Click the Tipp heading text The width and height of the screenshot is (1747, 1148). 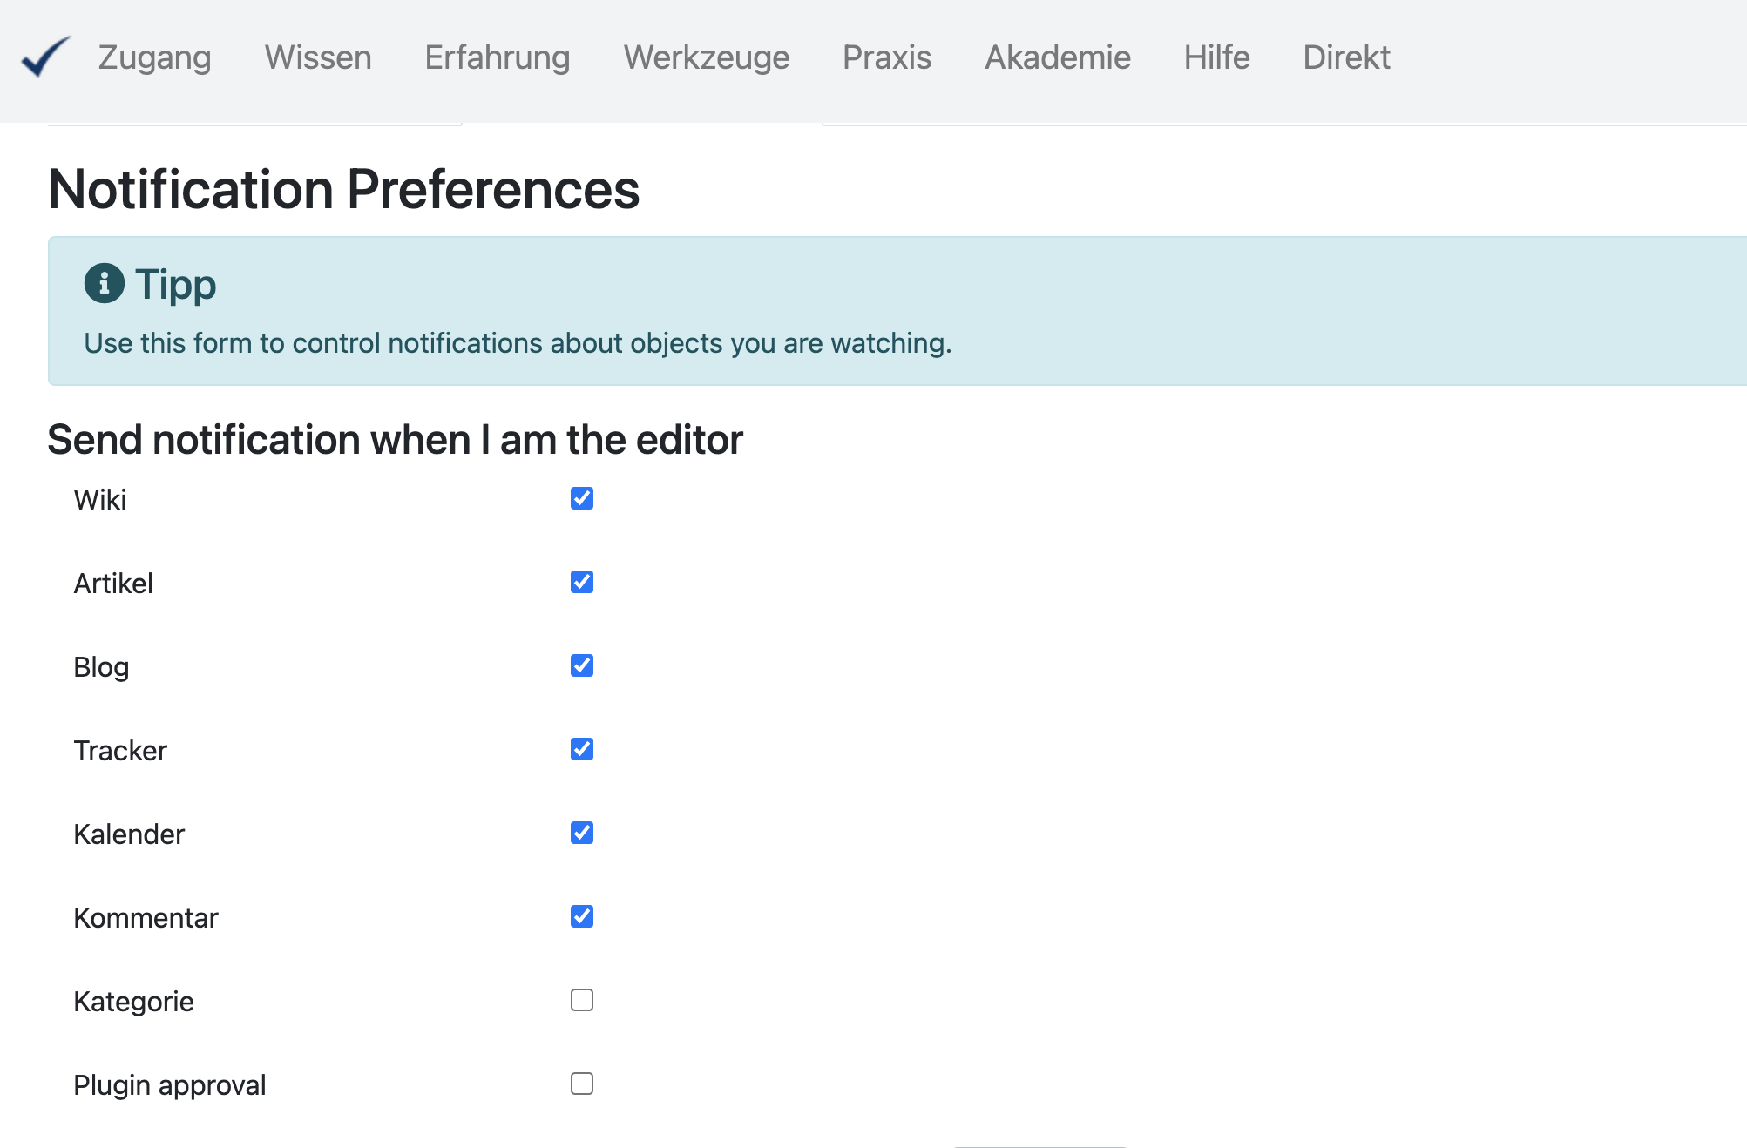pyautogui.click(x=176, y=284)
